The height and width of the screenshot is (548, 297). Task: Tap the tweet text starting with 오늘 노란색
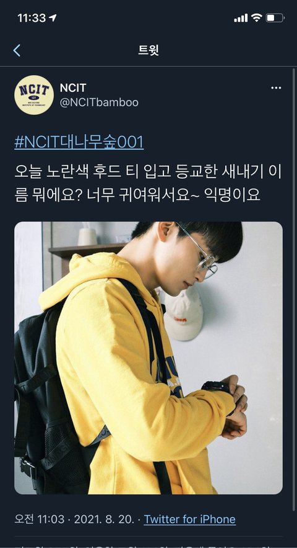tap(148, 184)
